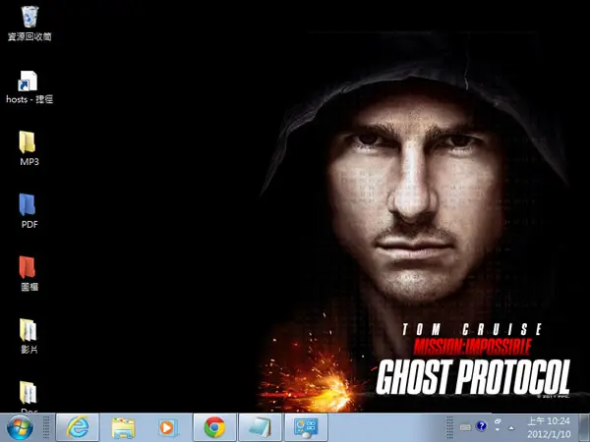This screenshot has height=442, width=590.
Task: Click the input method keyboard indicator
Action: pyautogui.click(x=465, y=427)
